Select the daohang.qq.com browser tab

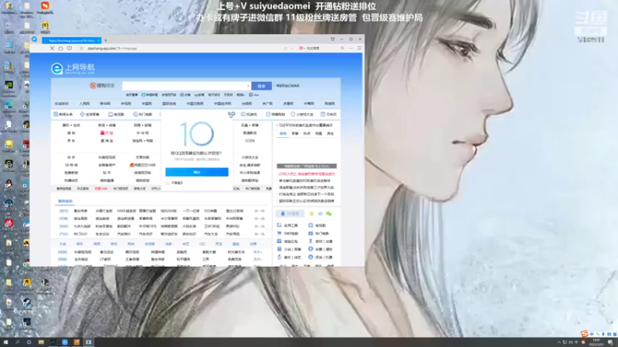(71, 40)
